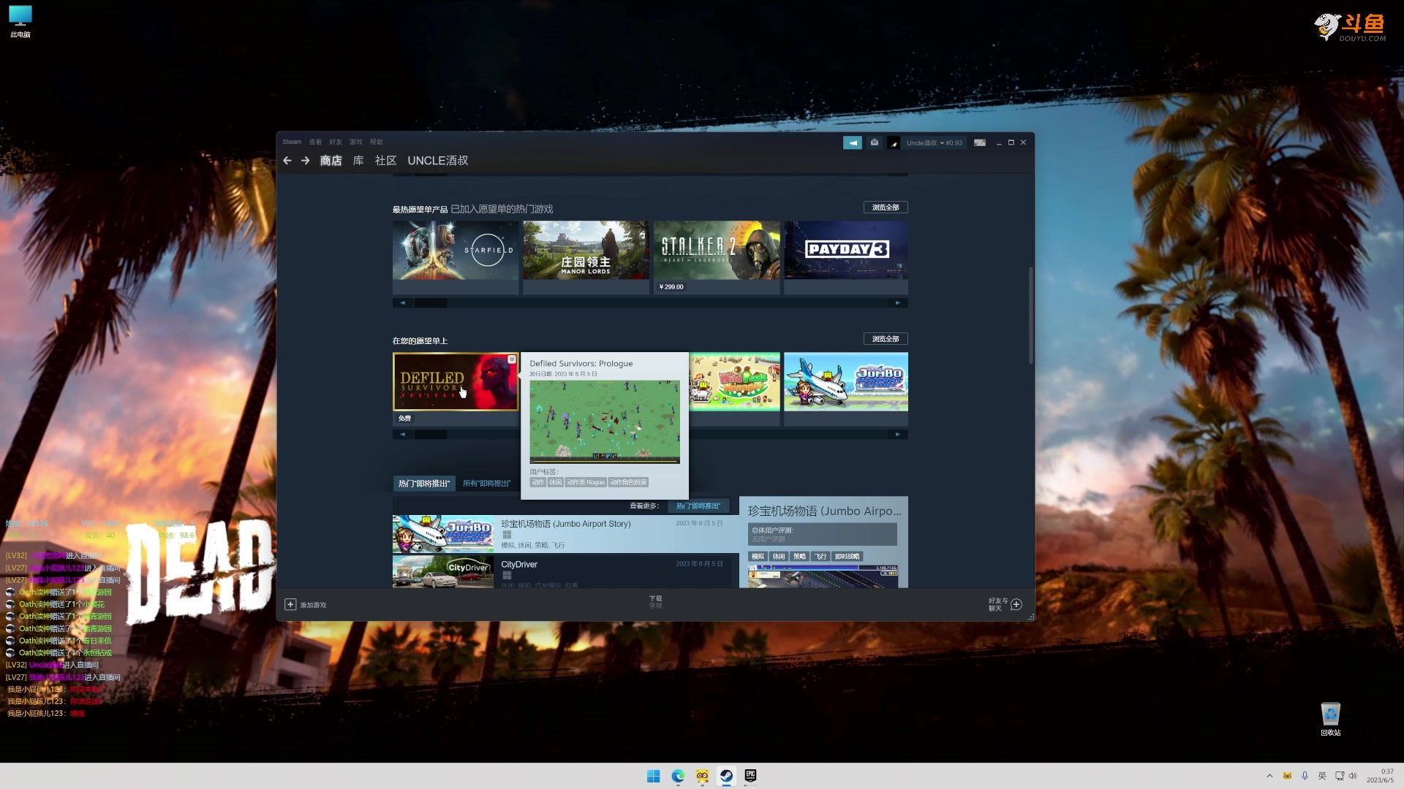
Task: Click the top-wishlisted carousel scrollbar thumb
Action: click(x=431, y=302)
